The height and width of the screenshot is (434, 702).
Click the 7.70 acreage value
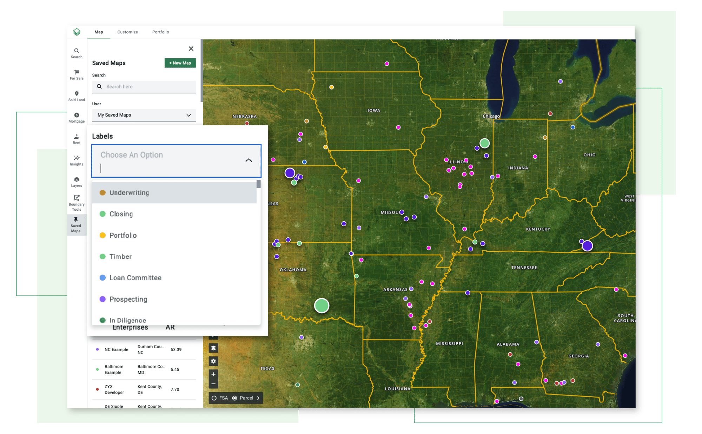175,389
